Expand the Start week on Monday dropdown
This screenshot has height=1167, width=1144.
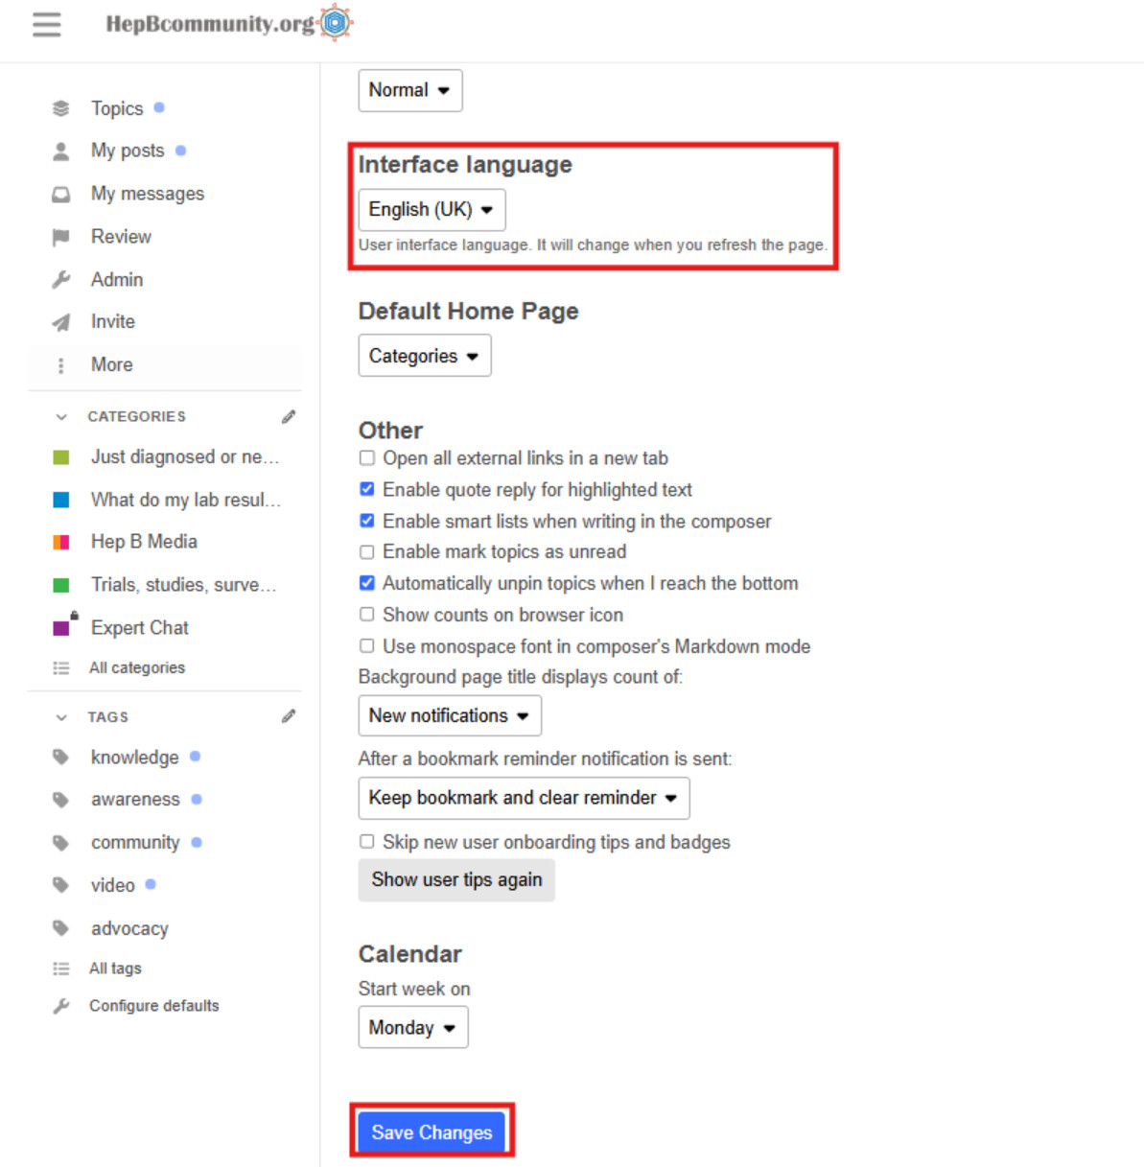[x=412, y=1027]
